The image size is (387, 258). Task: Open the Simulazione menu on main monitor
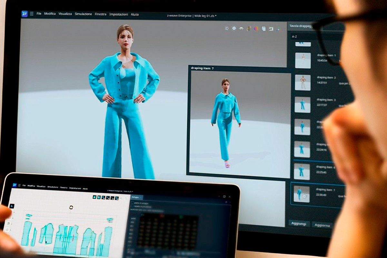(x=83, y=14)
